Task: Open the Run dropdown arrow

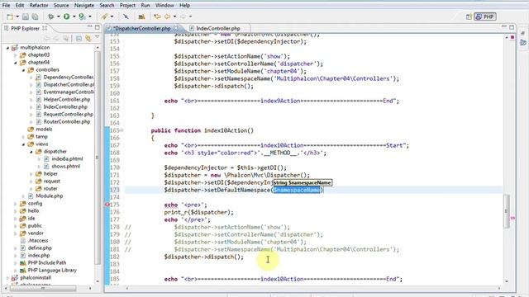Action: pos(74,16)
